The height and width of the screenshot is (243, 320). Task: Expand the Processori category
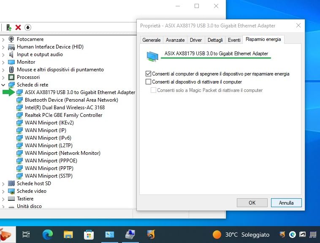tap(3, 78)
